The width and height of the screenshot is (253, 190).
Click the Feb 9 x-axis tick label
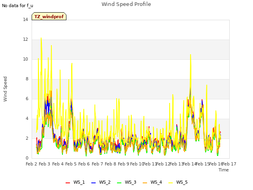[x=123, y=164]
